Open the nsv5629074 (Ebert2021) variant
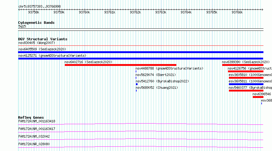 point(156,75)
